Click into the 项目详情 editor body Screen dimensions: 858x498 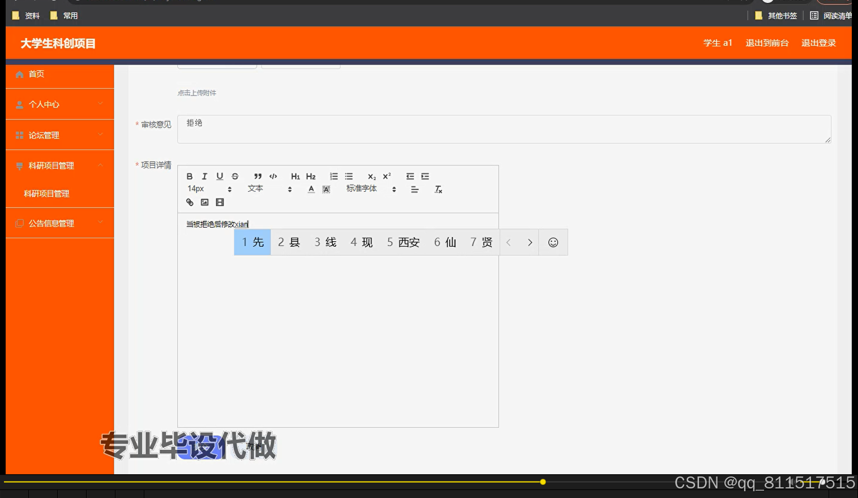point(338,320)
